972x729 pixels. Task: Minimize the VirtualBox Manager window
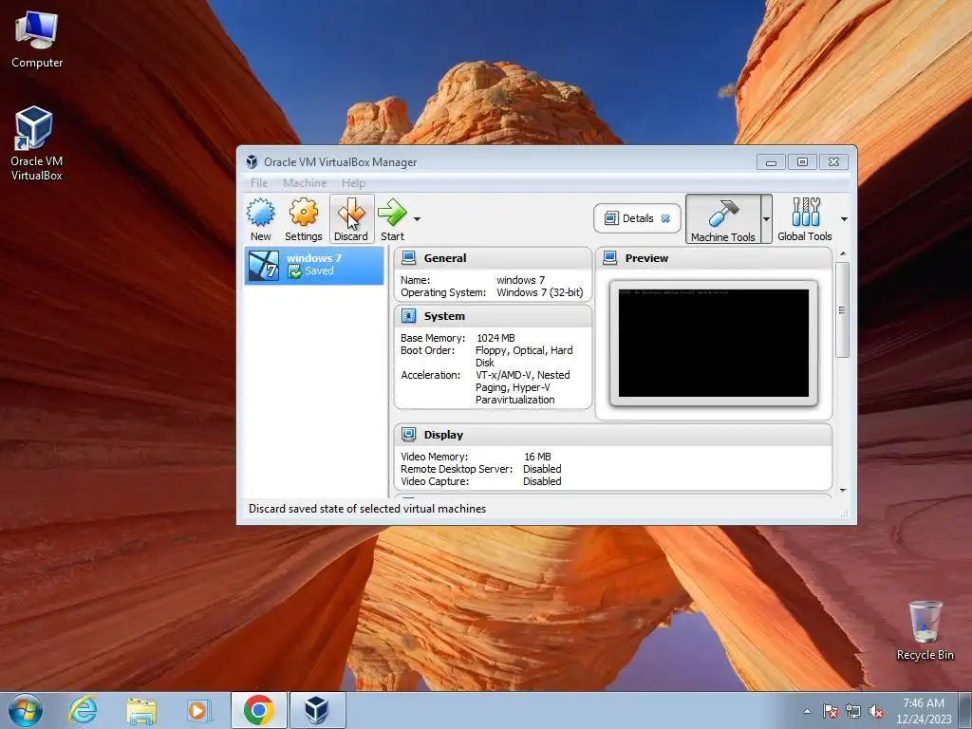pyautogui.click(x=771, y=162)
